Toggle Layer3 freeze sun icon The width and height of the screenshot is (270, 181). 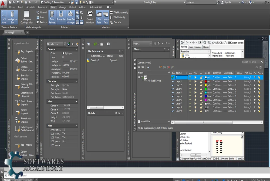195,89
